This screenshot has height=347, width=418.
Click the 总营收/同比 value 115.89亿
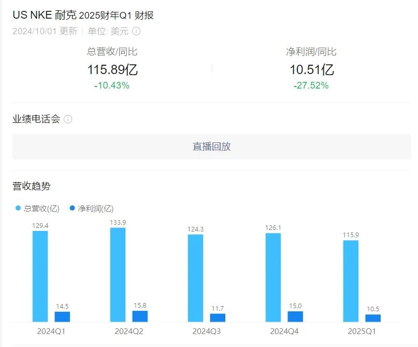pos(112,69)
